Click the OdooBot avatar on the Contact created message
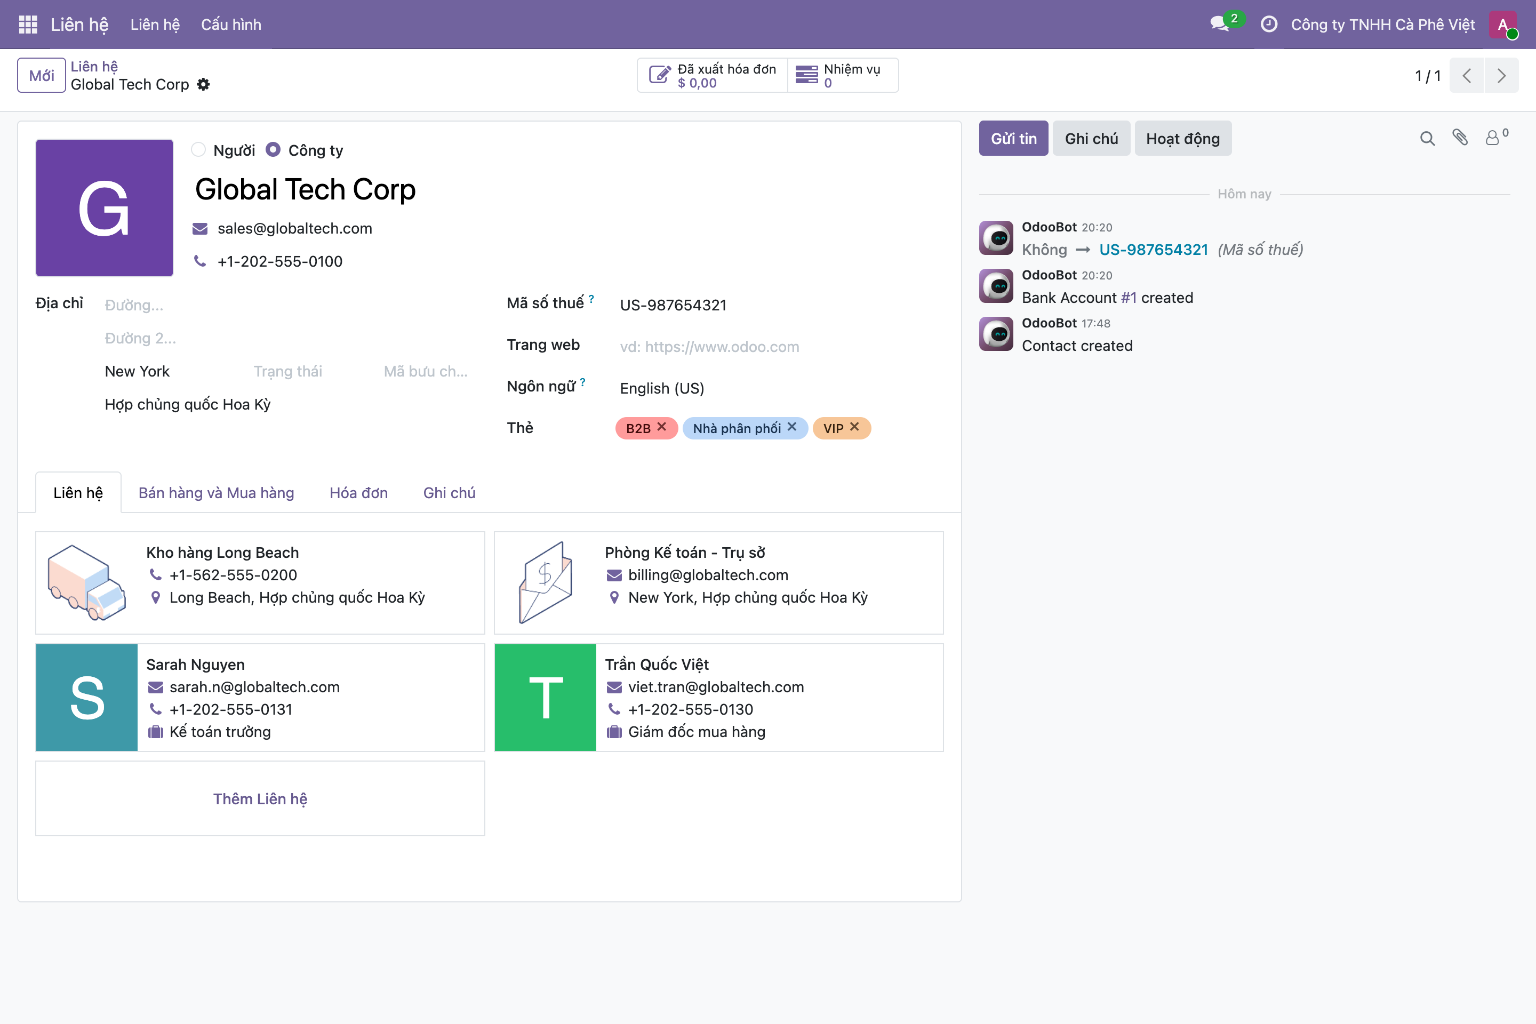The width and height of the screenshot is (1536, 1024). pos(996,334)
